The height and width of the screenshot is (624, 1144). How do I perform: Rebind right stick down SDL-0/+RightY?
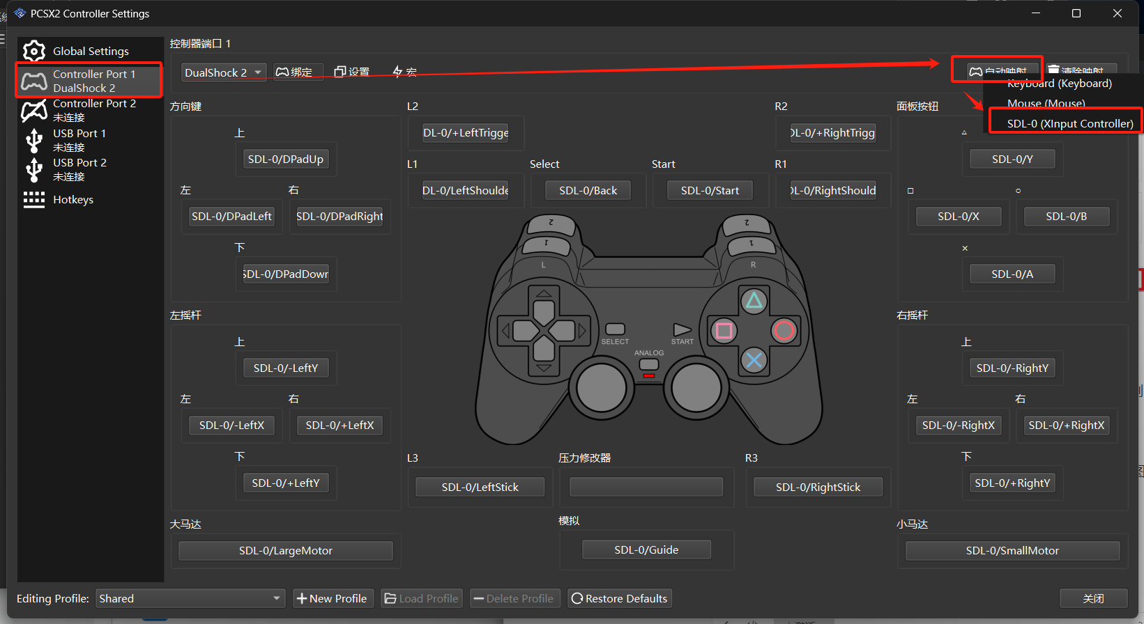(1012, 483)
